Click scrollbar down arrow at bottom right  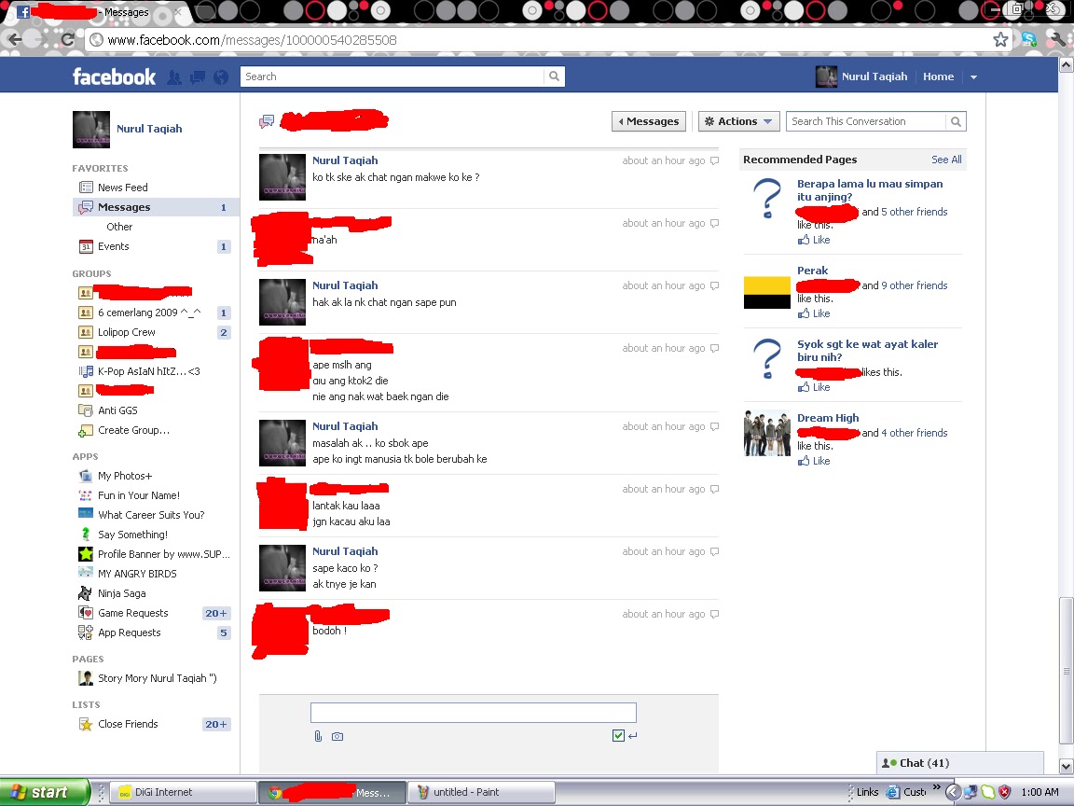point(1065,766)
